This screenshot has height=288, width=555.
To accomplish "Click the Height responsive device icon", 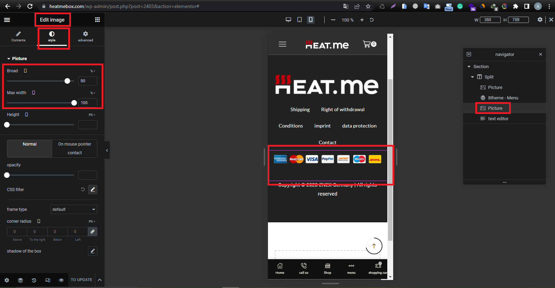I will 27,115.
